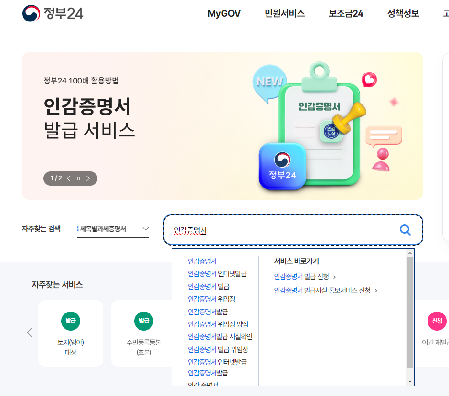
Task: Click the arrow beside 발급사실 통보서비스 신청
Action: (x=376, y=291)
